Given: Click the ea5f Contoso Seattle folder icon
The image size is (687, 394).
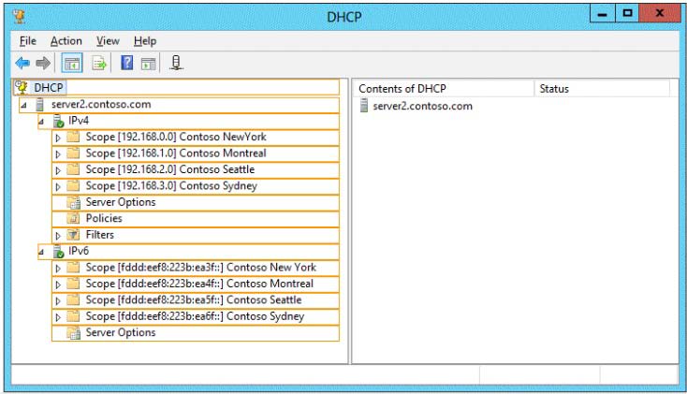Looking at the screenshot, I should click(73, 299).
